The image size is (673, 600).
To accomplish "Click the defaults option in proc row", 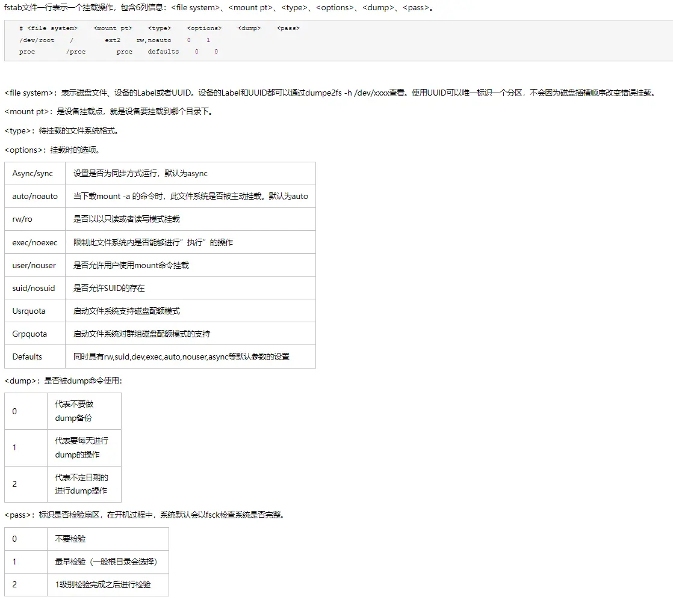I will (x=163, y=52).
